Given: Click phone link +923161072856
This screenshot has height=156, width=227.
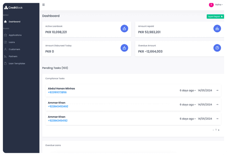Looking at the screenshot, I should click(57, 92).
